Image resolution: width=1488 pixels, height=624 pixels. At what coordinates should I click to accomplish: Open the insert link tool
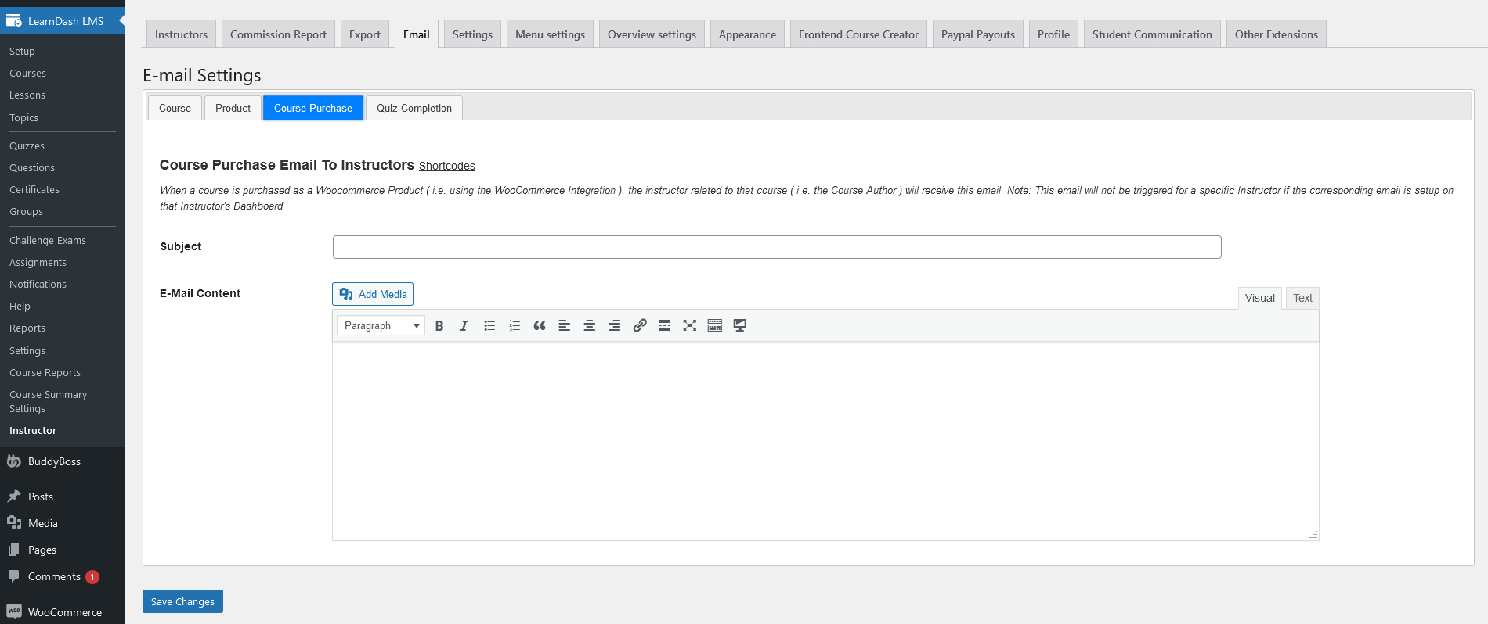point(640,326)
